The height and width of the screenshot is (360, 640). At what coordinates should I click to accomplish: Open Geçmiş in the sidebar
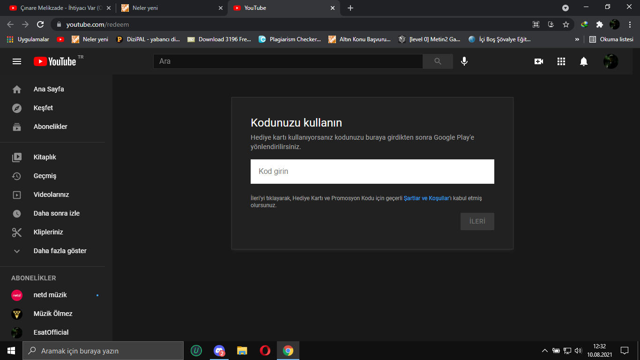(x=45, y=176)
